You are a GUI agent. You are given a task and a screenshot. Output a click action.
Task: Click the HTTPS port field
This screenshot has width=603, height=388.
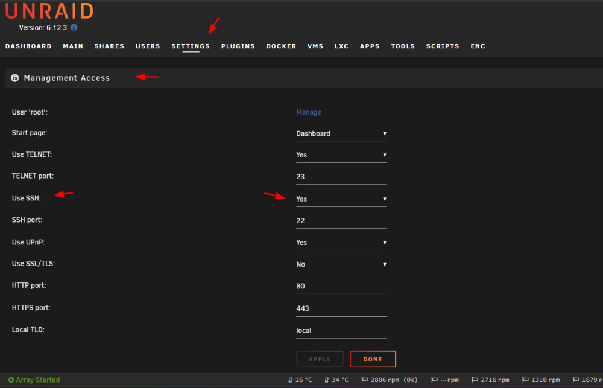[x=341, y=308]
